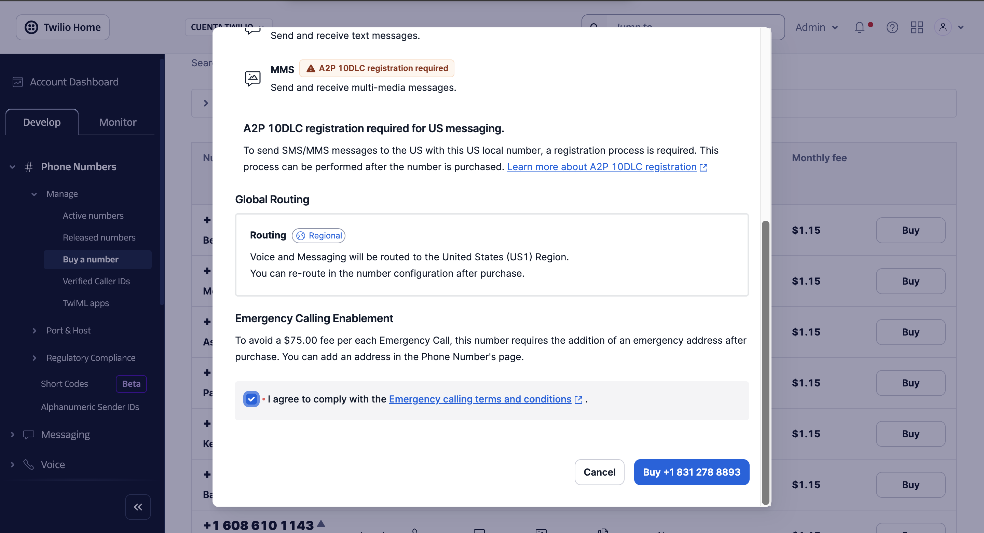The height and width of the screenshot is (533, 984).
Task: Click the Regional routing badge icon
Action: click(x=301, y=236)
